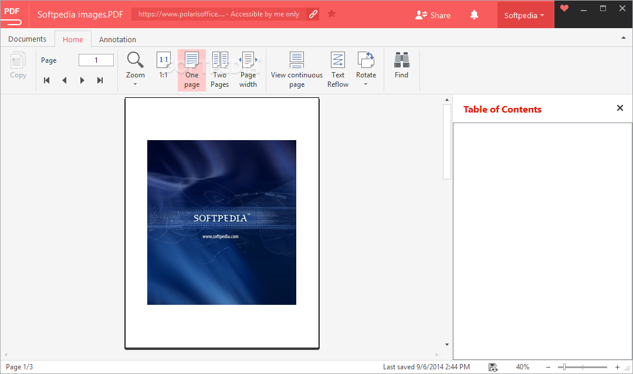Fit to Page width

248,70
